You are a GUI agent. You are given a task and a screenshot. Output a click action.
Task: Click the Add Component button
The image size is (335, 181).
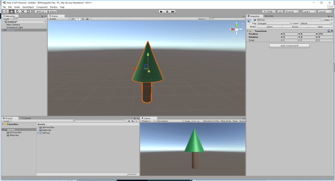289,46
